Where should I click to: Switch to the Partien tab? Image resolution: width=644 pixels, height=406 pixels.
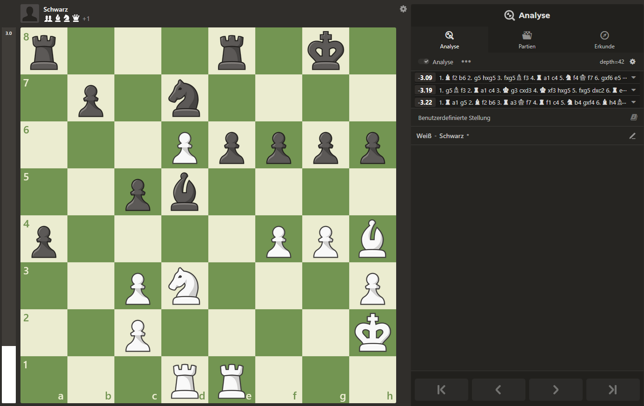pos(527,40)
